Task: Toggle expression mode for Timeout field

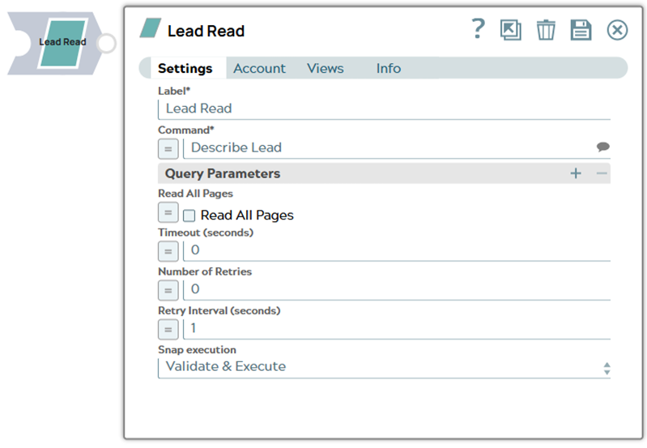Action: point(168,251)
